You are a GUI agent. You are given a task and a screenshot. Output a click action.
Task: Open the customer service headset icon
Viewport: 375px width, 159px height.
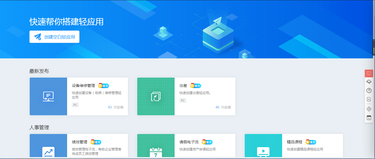[x=369, y=82]
